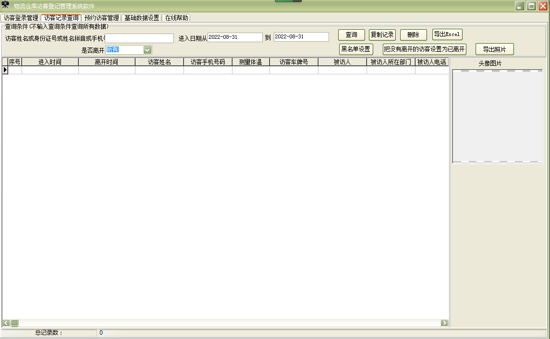The image size is (550, 339).
Task: Switch to the 访客记录查询 tab
Action: 61,18
